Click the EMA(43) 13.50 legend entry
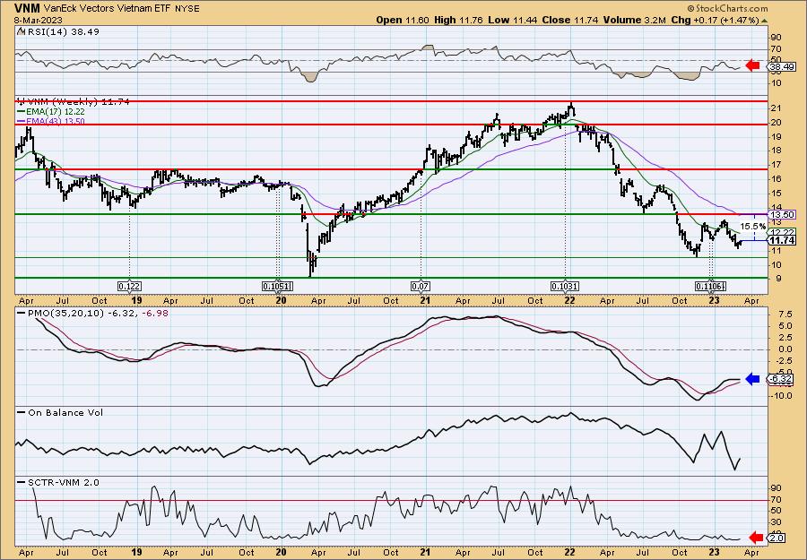The image size is (807, 560). point(51,121)
